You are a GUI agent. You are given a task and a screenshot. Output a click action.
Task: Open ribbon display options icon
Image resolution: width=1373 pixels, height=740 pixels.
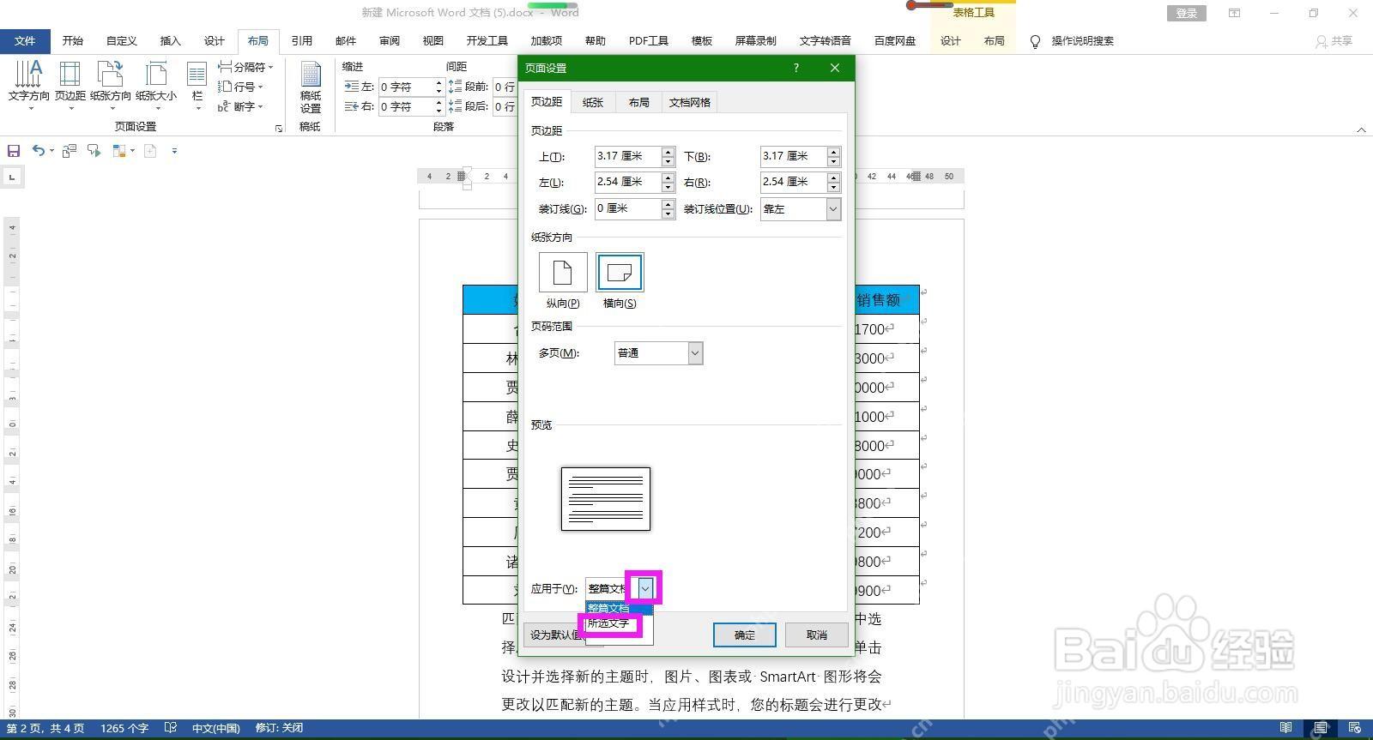tap(1234, 13)
